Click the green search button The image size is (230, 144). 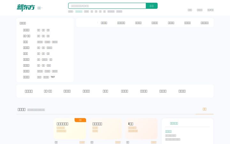coord(152,6)
